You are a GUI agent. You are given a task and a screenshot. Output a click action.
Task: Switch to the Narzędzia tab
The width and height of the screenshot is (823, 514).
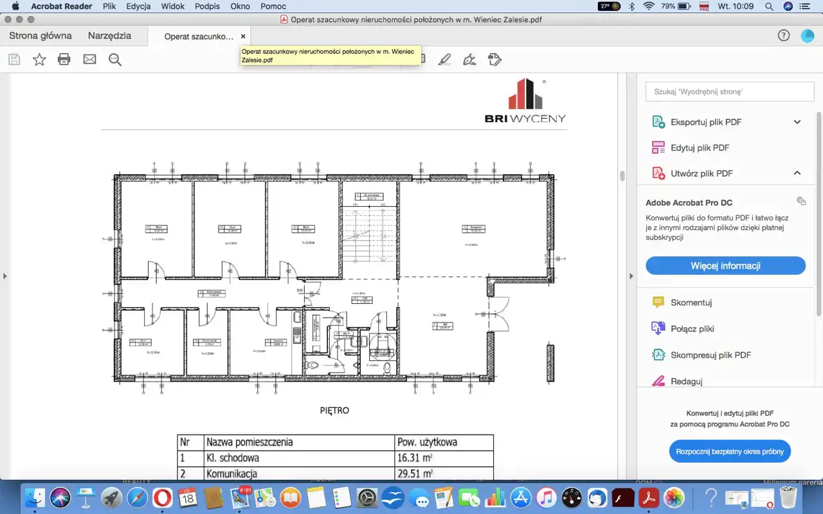pos(109,36)
